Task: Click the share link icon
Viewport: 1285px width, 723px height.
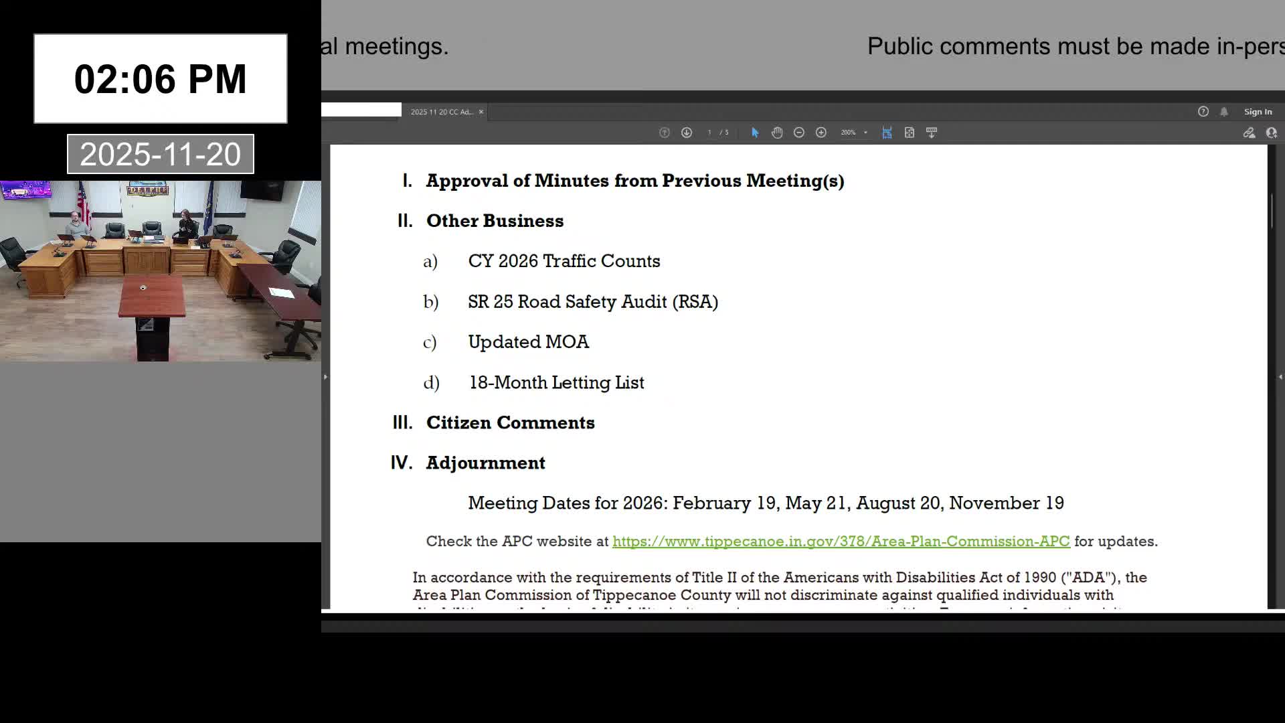Action: click(1249, 133)
